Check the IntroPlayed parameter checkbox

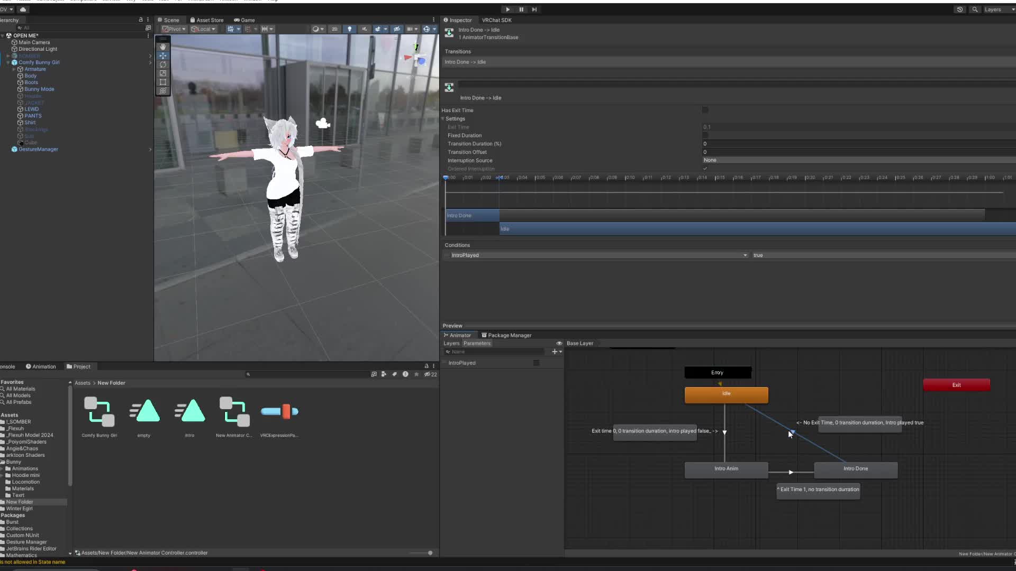tap(536, 363)
